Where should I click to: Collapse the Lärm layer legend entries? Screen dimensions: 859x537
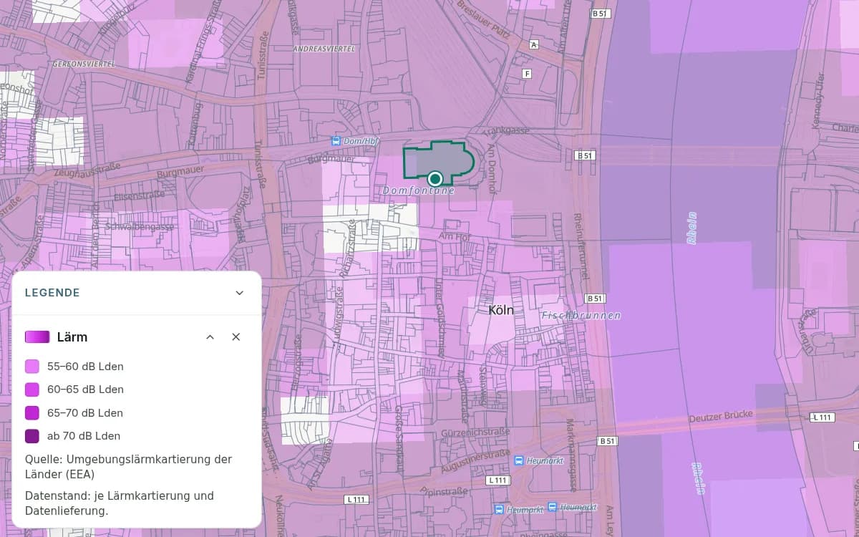coord(210,337)
